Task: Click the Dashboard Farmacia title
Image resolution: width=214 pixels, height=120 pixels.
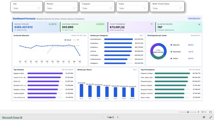Action: 24,19
